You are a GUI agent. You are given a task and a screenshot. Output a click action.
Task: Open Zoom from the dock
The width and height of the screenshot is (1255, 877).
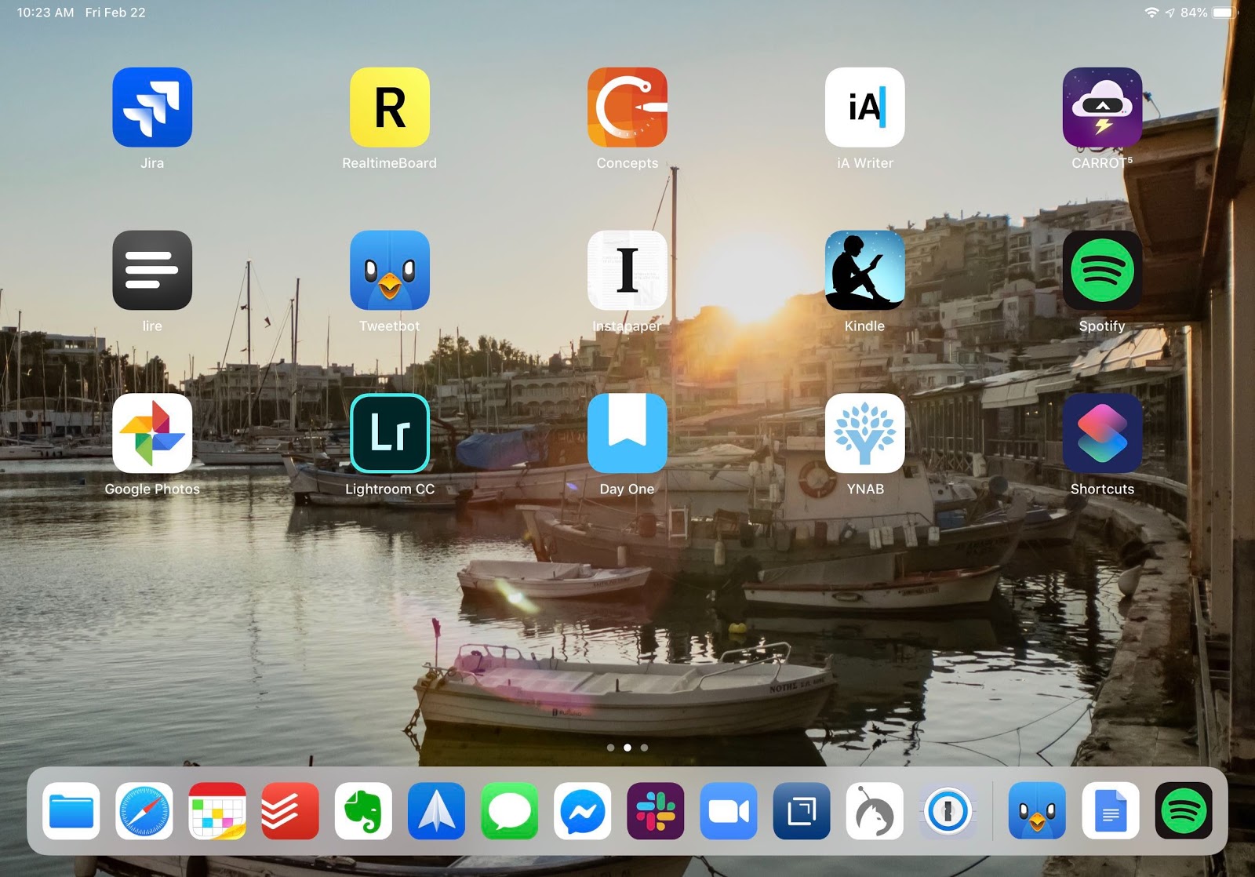click(x=729, y=810)
